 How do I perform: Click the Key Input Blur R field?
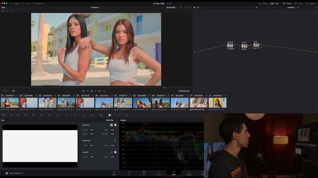coord(91,134)
